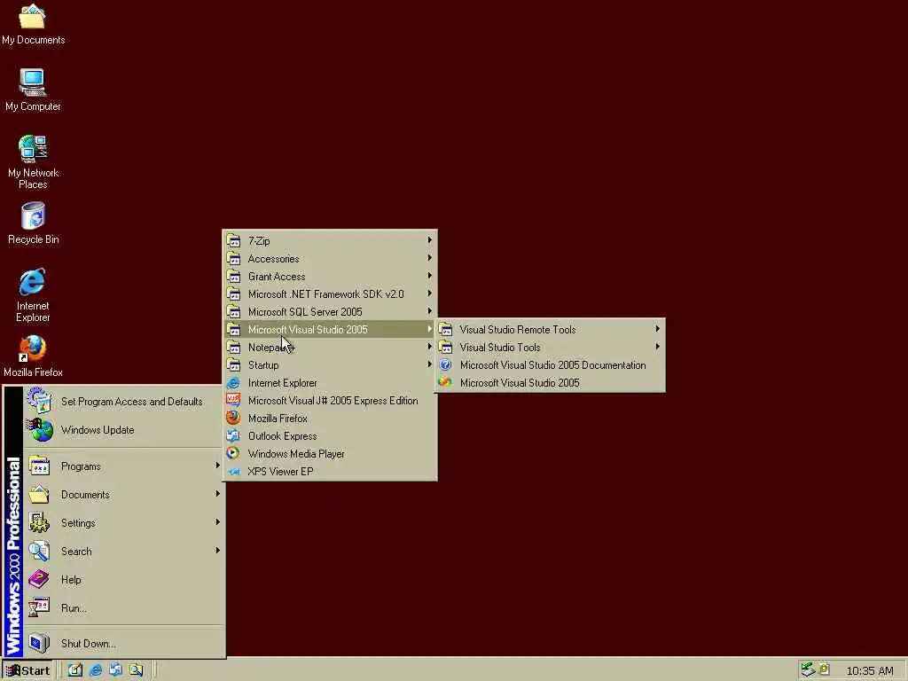908x681 pixels.
Task: Open Microsoft SQL Server 2005 program group
Action: (330, 311)
